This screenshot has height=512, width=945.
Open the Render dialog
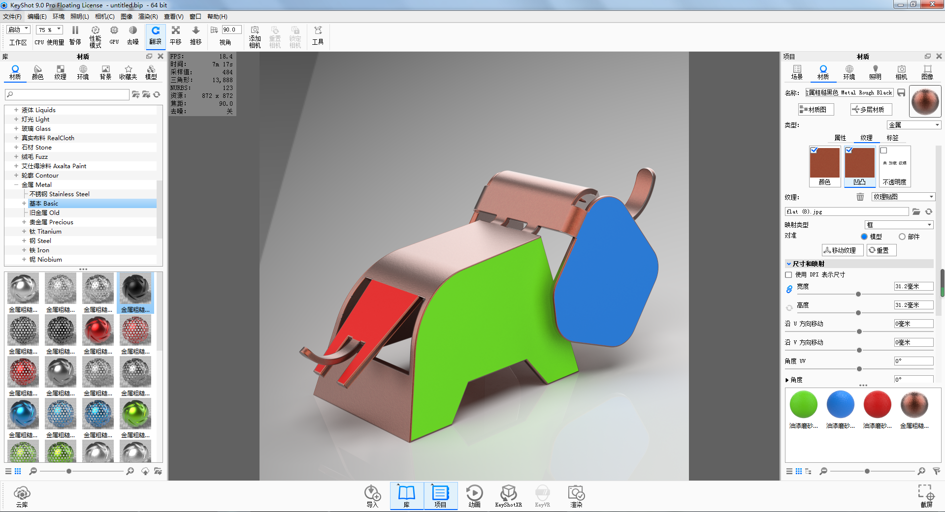point(576,496)
